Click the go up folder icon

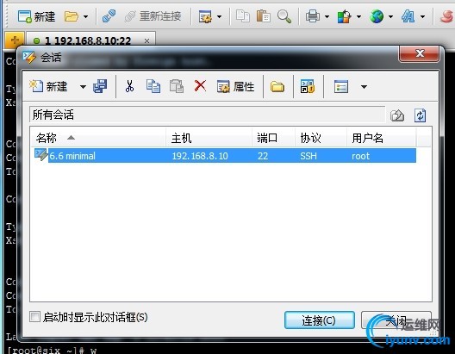[397, 115]
